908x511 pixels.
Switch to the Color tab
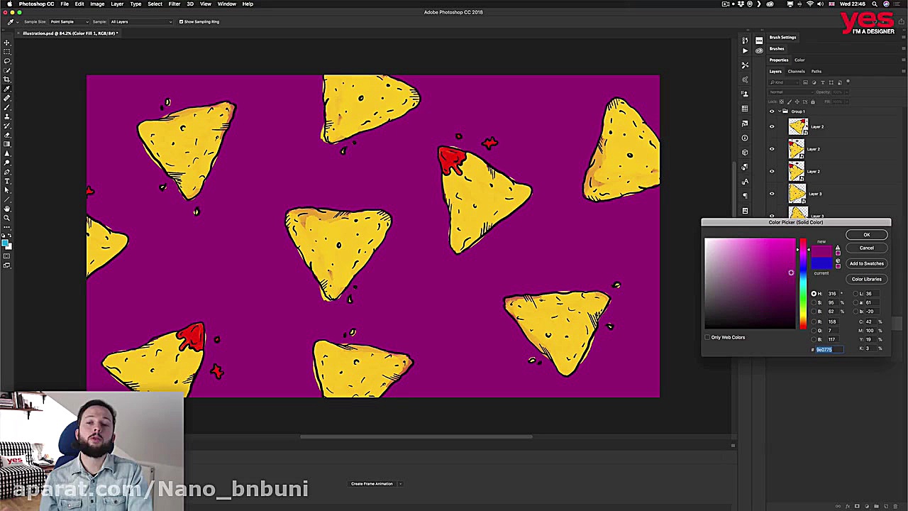coord(799,60)
